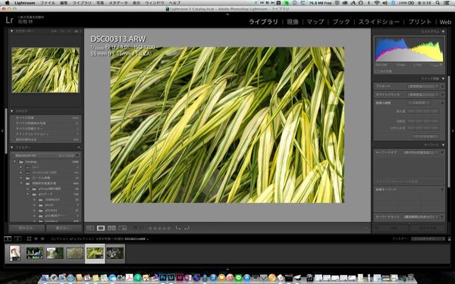Collapse the ヒストグラム panel
The image size is (455, 284).
point(443,32)
